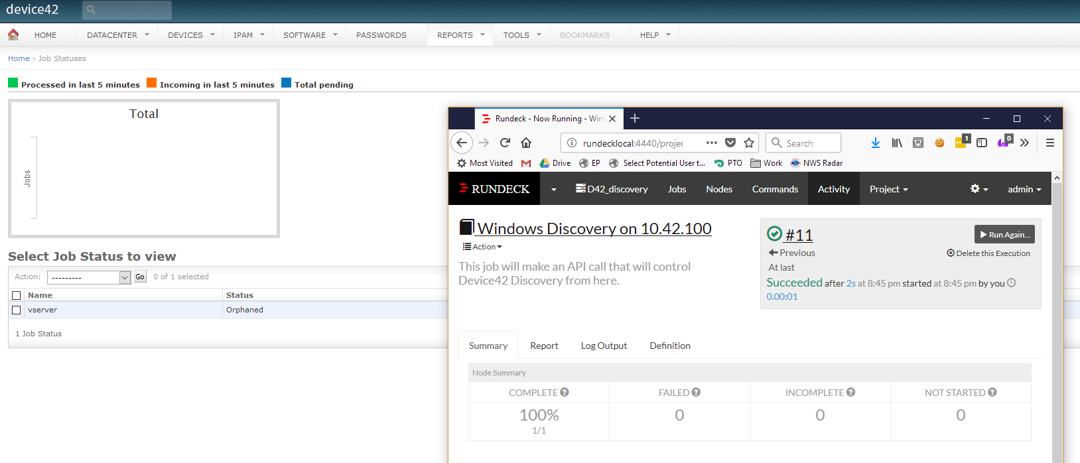Click Firefox home button
1080x463 pixels.
pos(526,143)
